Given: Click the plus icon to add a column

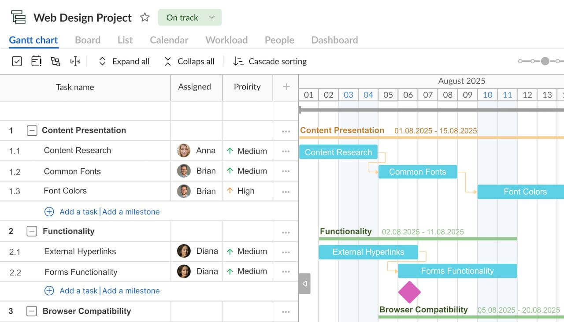Looking at the screenshot, I should click(x=286, y=87).
